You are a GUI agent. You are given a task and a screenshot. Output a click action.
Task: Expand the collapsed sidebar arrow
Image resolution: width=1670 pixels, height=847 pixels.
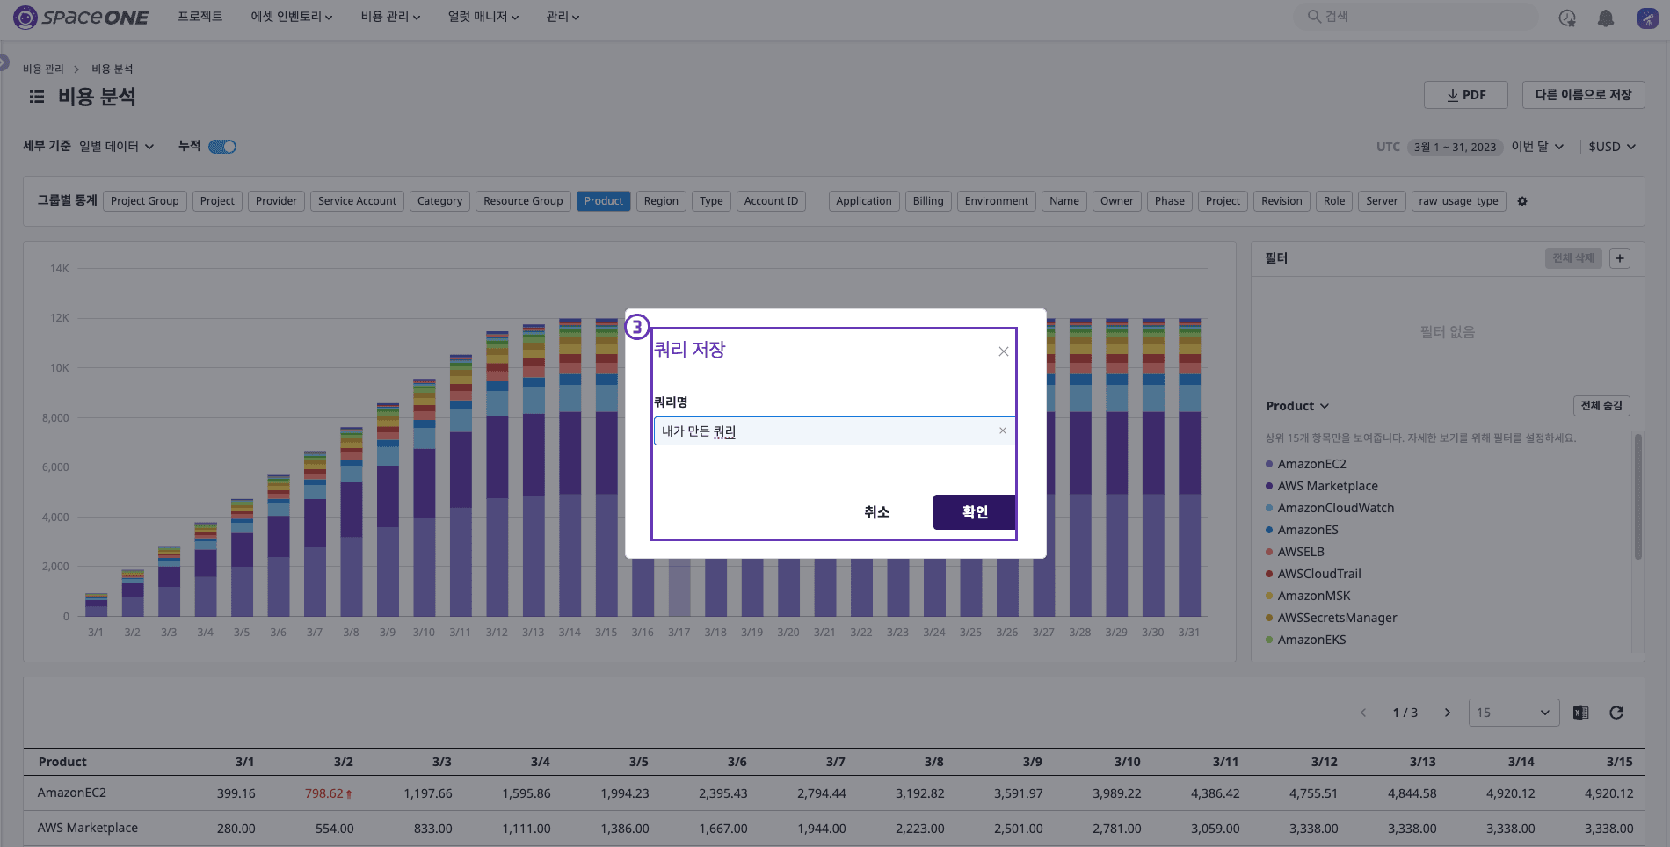(4, 63)
